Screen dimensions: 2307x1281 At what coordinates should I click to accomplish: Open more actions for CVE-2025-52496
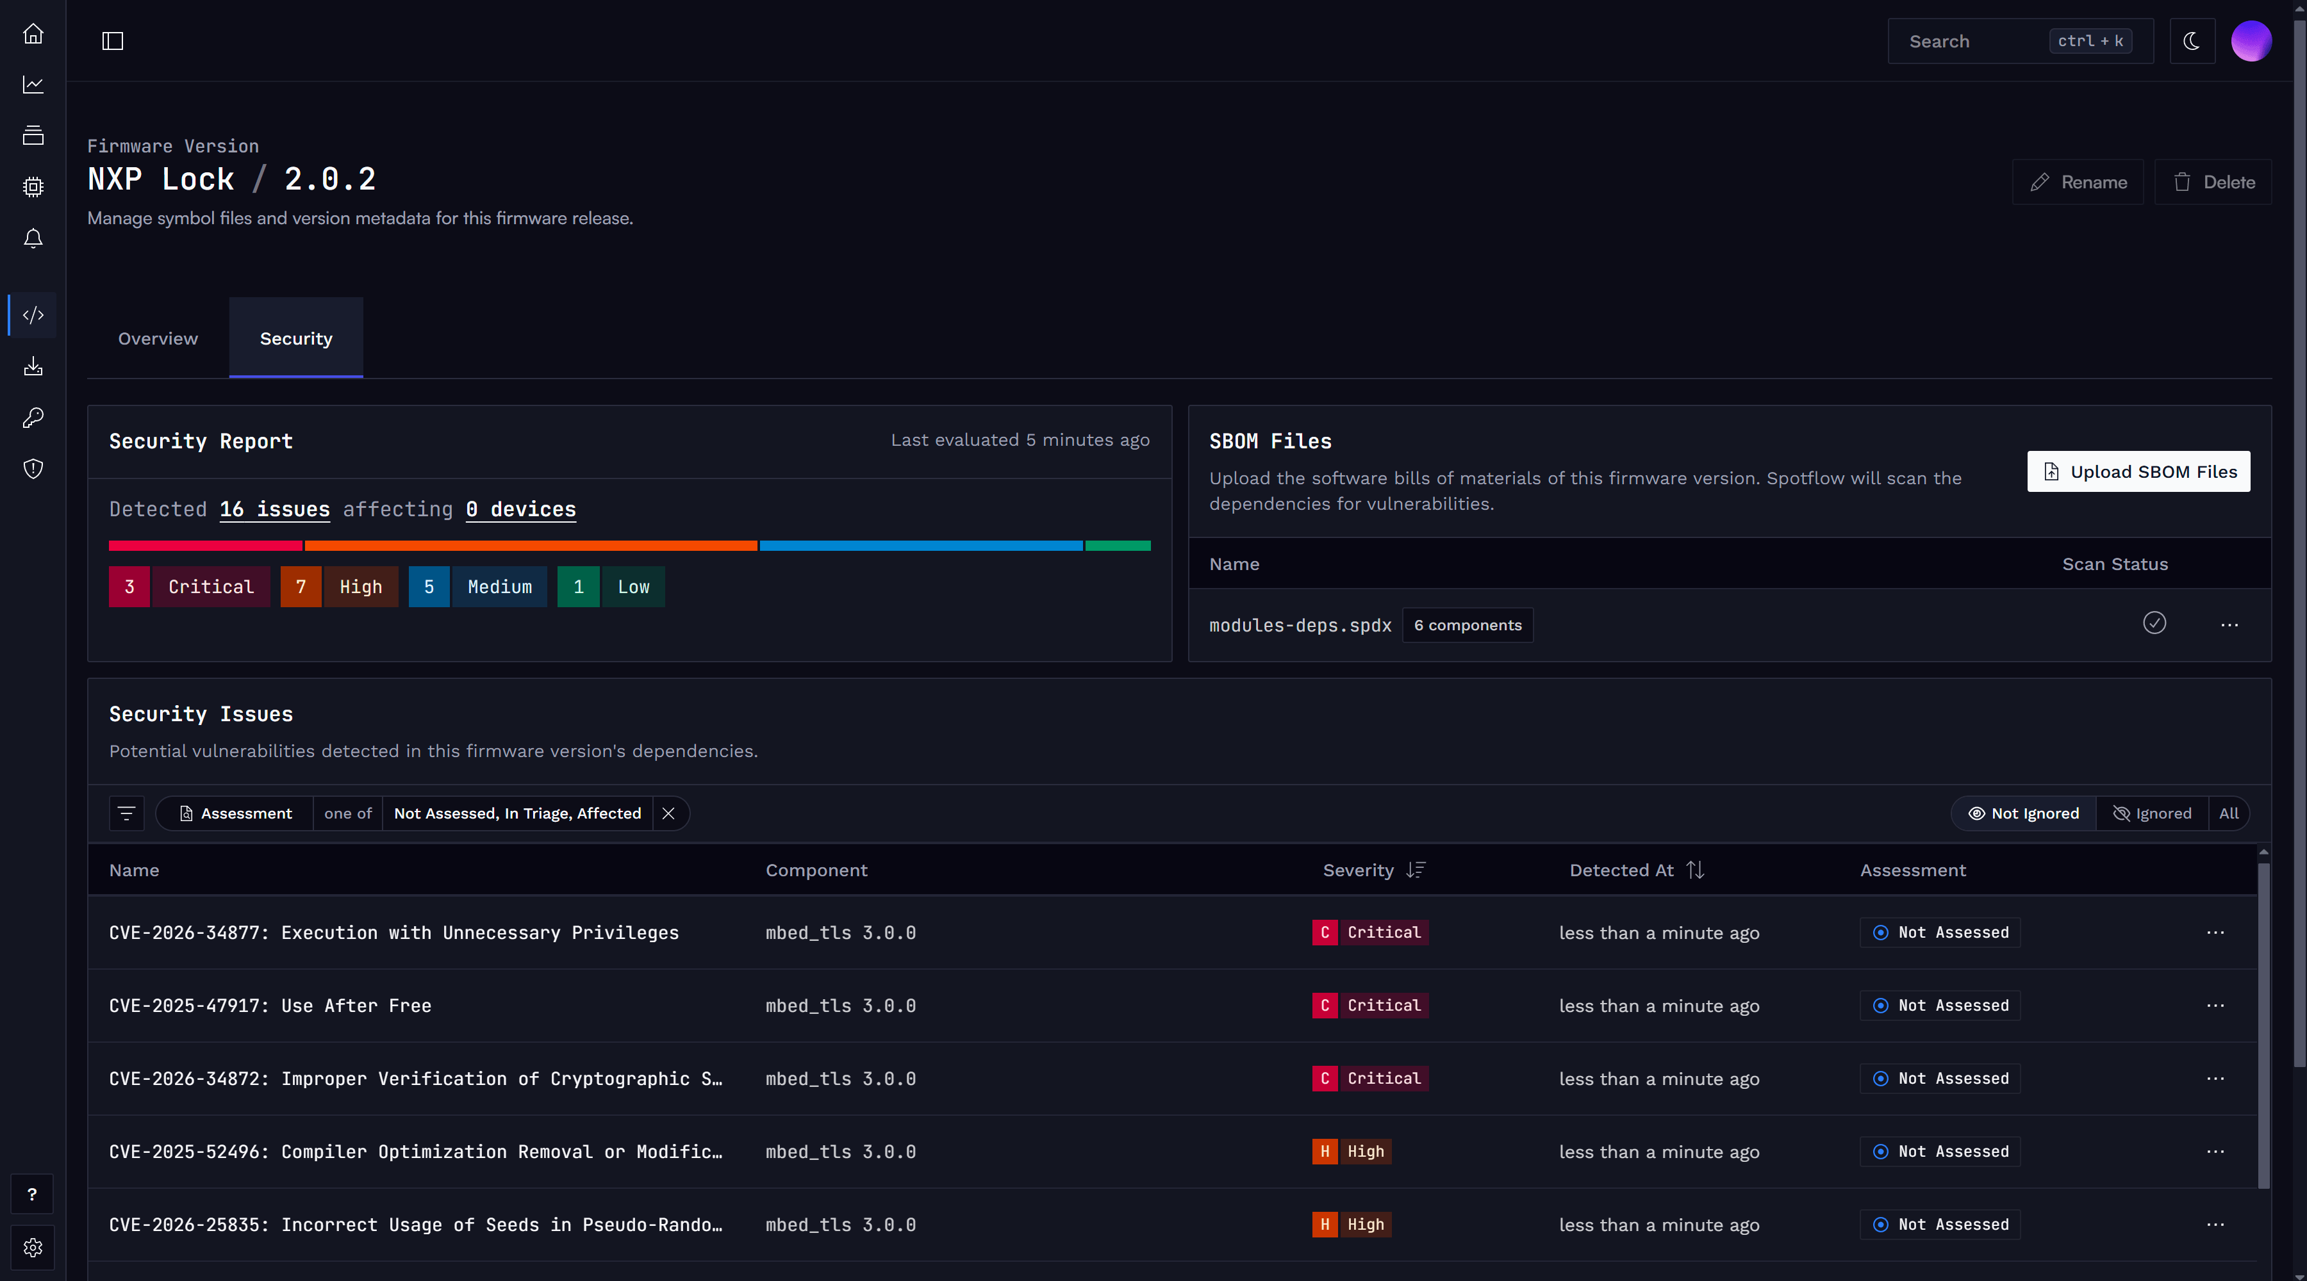click(x=2215, y=1151)
